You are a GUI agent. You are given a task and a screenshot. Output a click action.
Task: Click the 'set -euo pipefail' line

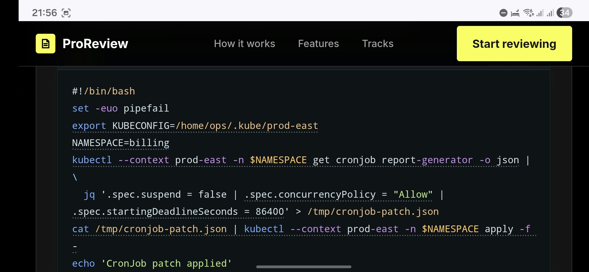(121, 108)
